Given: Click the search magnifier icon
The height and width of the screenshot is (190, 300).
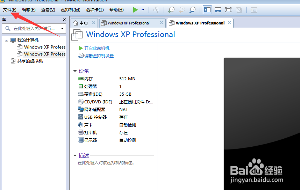Looking at the screenshot, I should pos(8,29).
